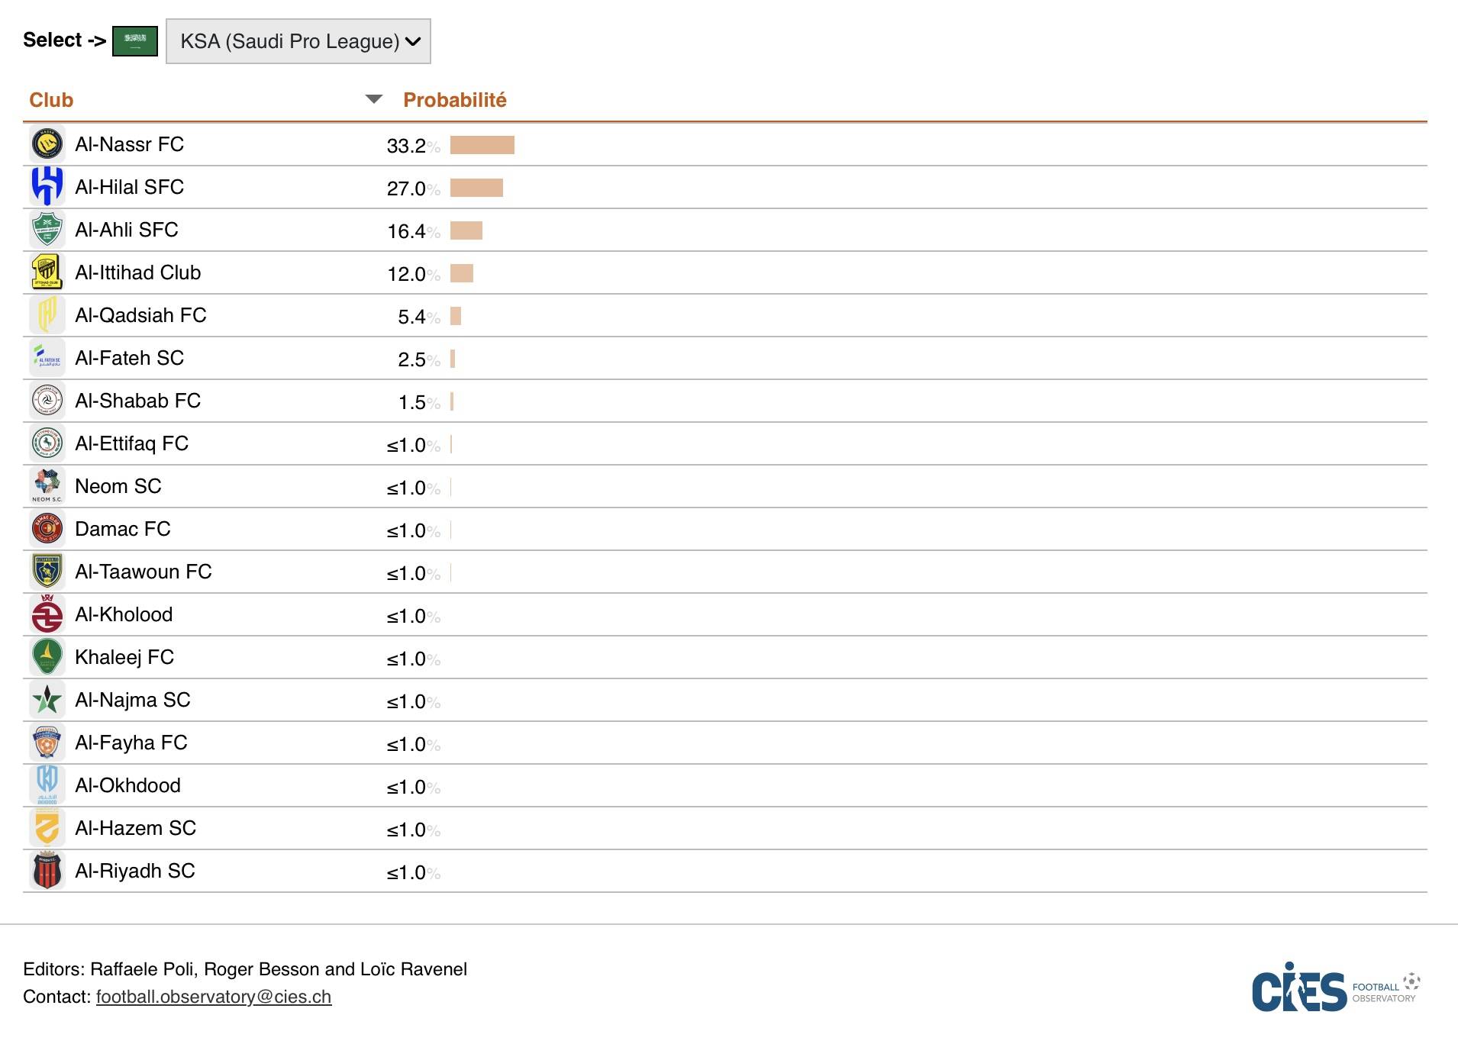The height and width of the screenshot is (1044, 1458).
Task: Click the Khaleej FC green badge
Action: [47, 657]
